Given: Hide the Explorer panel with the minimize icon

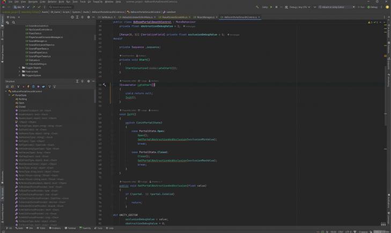Looking at the screenshot, I should (x=93, y=17).
